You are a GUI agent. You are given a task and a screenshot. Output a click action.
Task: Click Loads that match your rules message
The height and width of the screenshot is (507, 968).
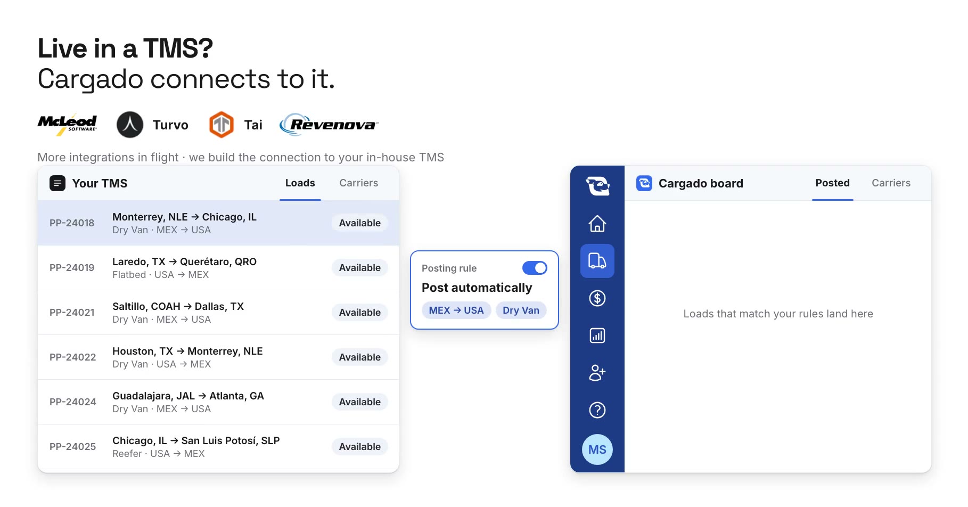[x=778, y=314]
